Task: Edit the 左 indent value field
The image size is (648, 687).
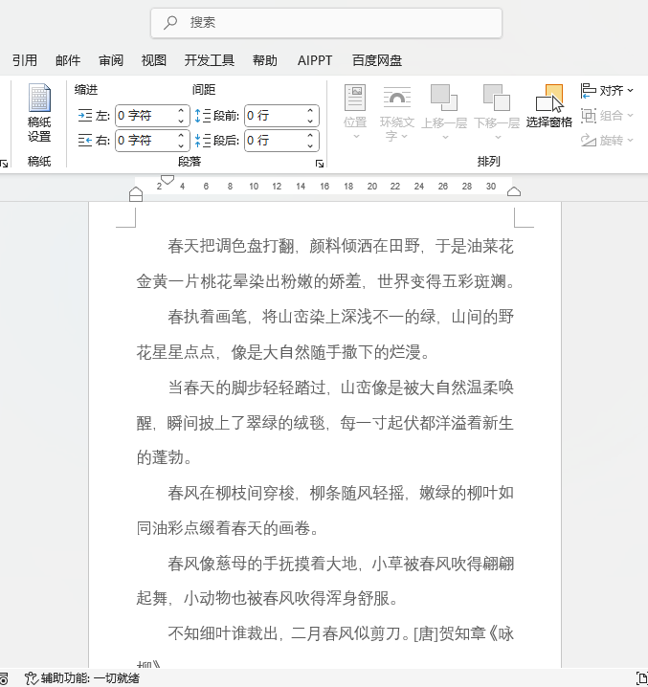Action: tap(145, 116)
